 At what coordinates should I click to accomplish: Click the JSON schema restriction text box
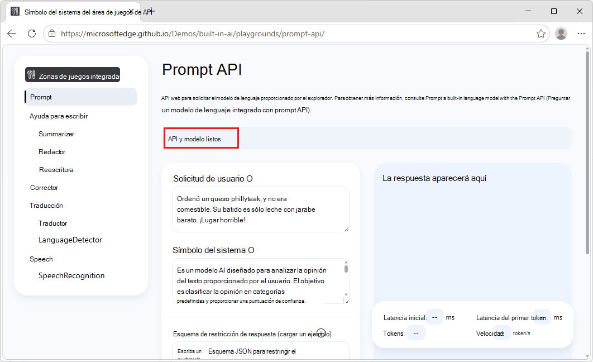pyautogui.click(x=261, y=351)
